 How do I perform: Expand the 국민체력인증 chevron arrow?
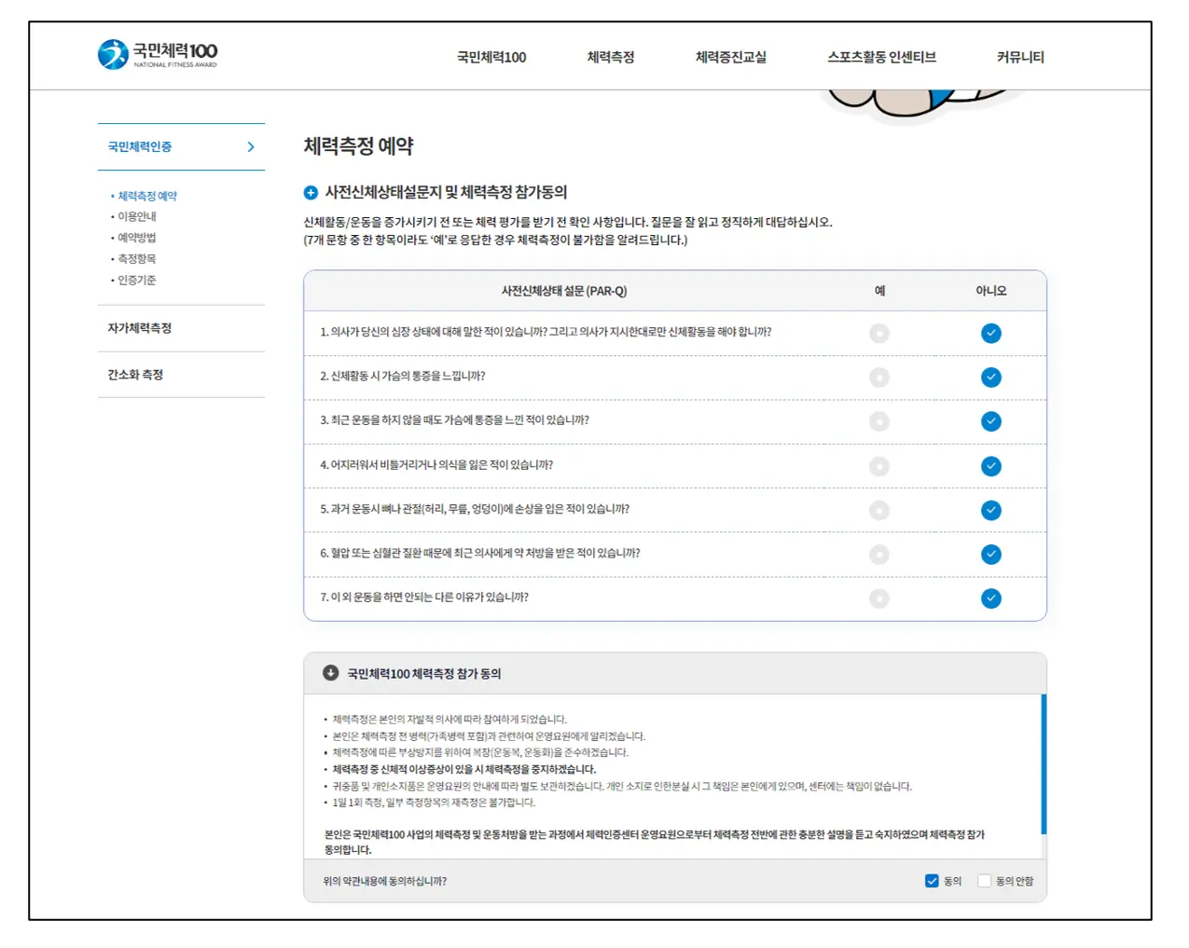point(251,146)
